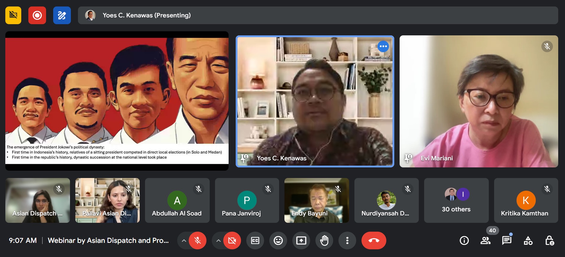Select the Yoes C. Kenawas video tile
The height and width of the screenshot is (257, 565).
pyautogui.click(x=315, y=101)
